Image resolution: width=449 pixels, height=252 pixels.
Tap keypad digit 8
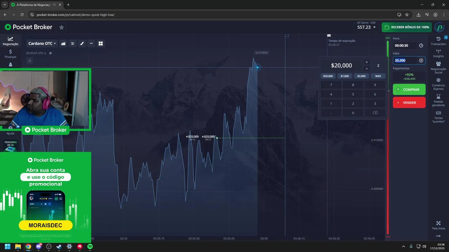tap(353, 85)
